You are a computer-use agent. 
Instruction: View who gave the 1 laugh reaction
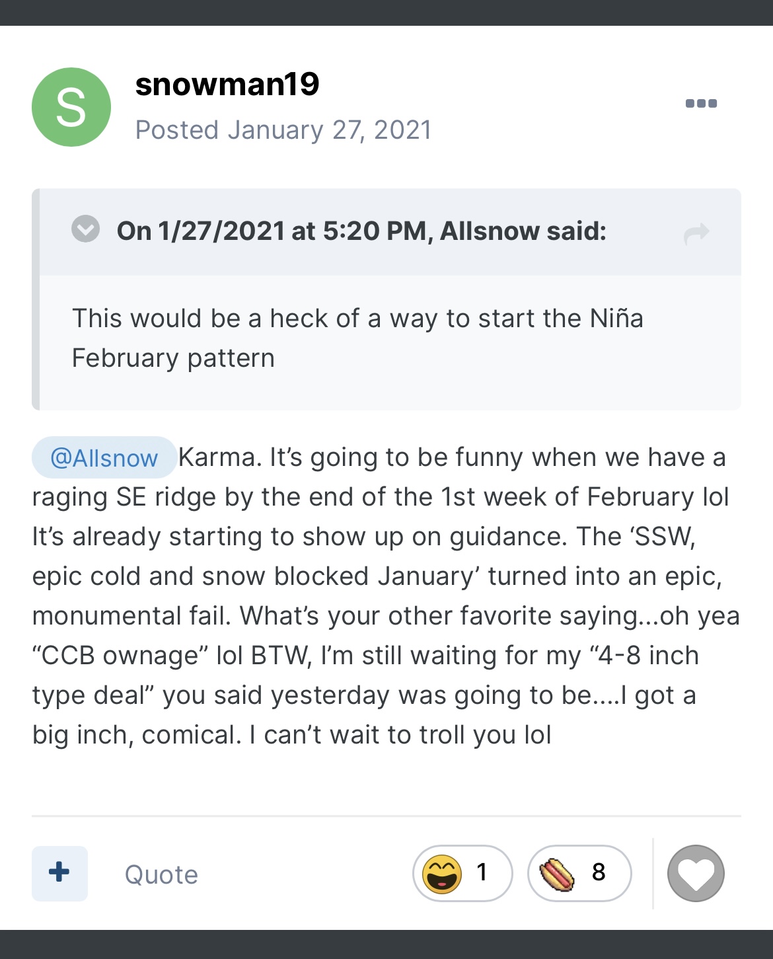[x=482, y=872]
